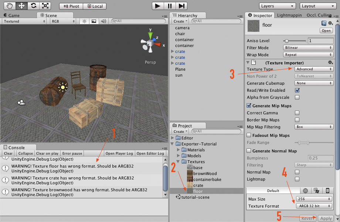Disable Generate Mip Maps
This screenshot has height=222, width=340.
[x=249, y=105]
